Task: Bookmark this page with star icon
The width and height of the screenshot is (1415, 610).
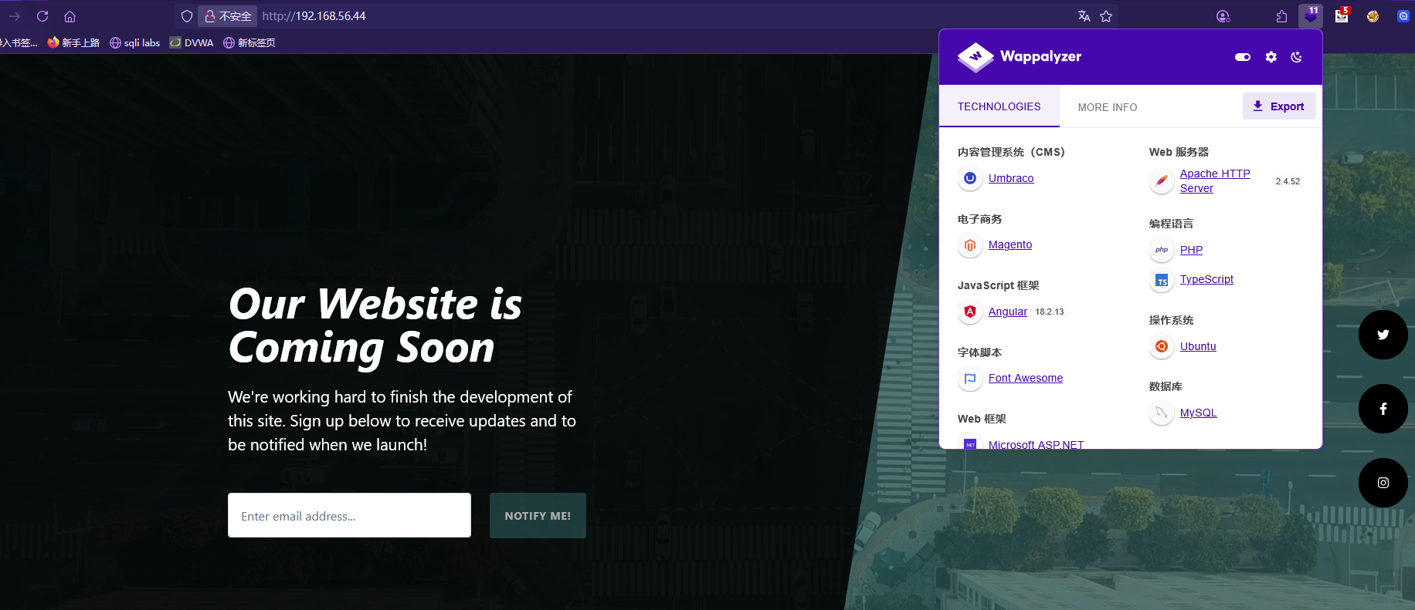Action: pos(1106,16)
